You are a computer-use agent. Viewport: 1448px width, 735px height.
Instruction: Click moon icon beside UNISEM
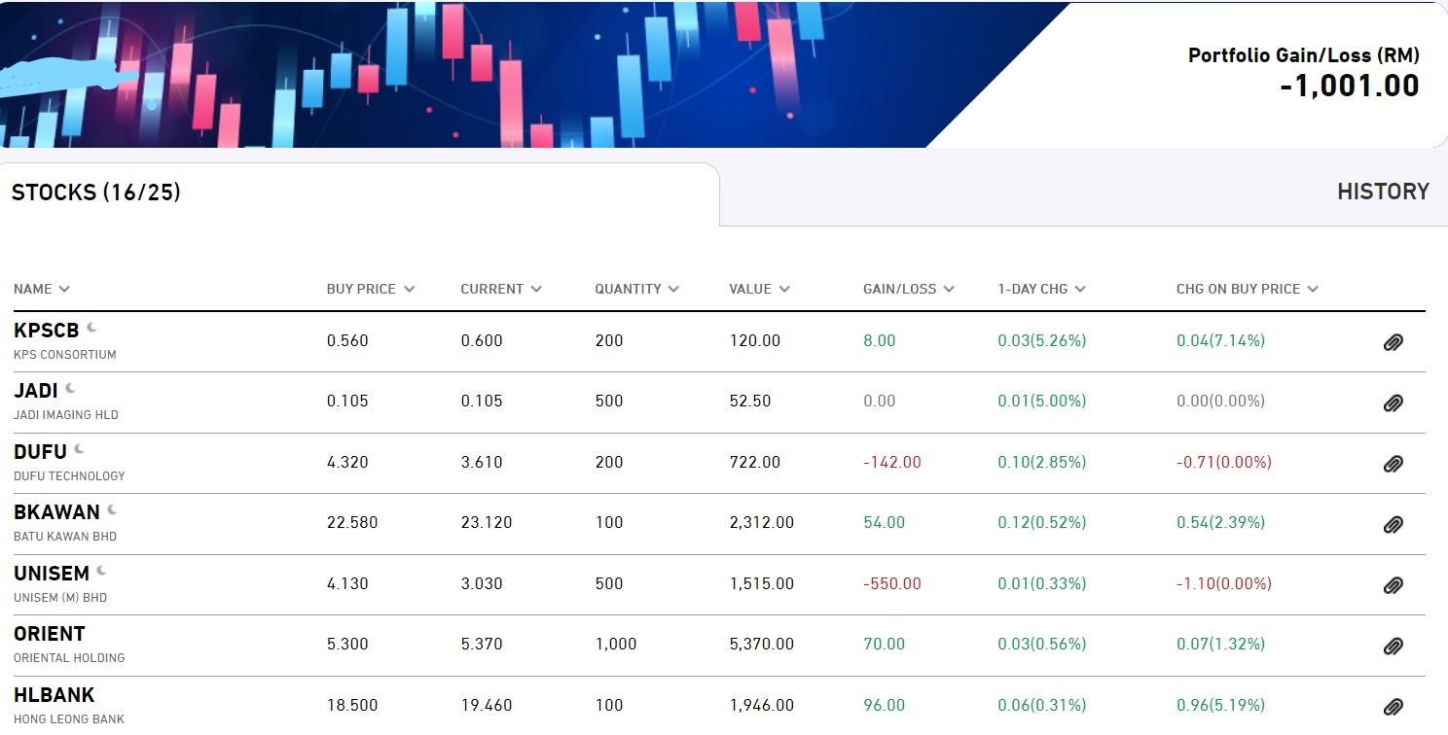[x=102, y=571]
